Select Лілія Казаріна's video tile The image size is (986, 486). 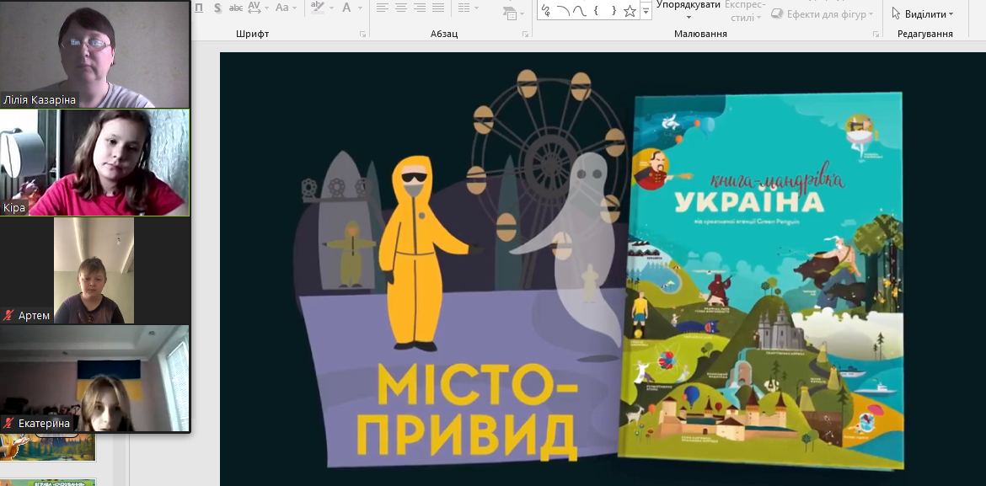pos(94,54)
